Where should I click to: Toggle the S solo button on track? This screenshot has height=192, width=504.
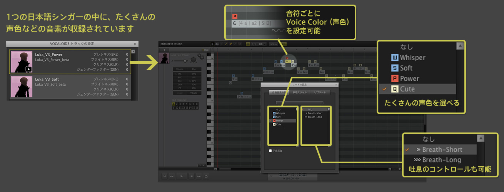coord(199,55)
